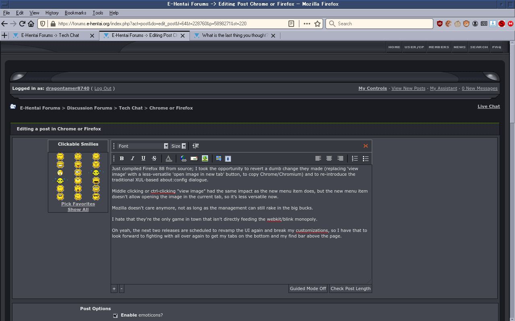Apply bold formatting in the post editor

point(122,158)
